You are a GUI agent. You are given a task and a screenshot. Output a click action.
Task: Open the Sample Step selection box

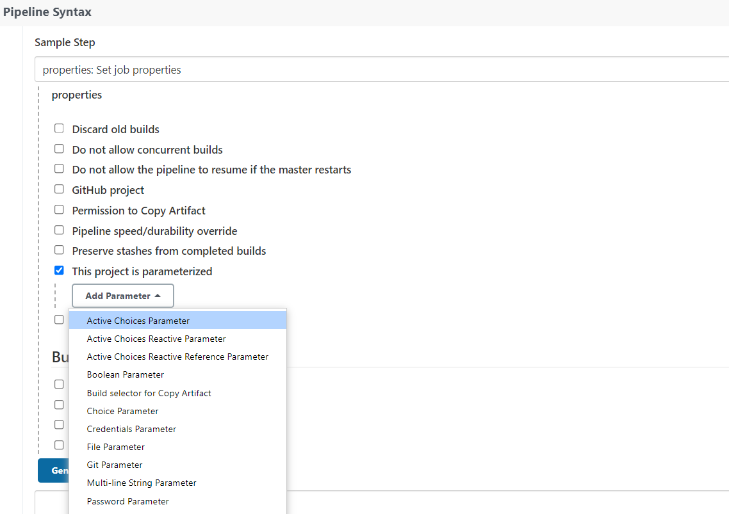(x=382, y=70)
